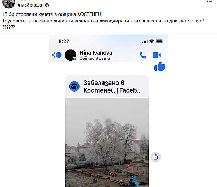Open the Забелязано в Костенец link title
The image size is (217, 187).
coord(112,86)
